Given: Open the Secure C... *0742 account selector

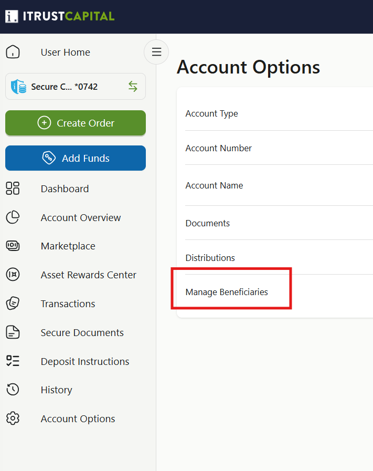Looking at the screenshot, I should [76, 87].
